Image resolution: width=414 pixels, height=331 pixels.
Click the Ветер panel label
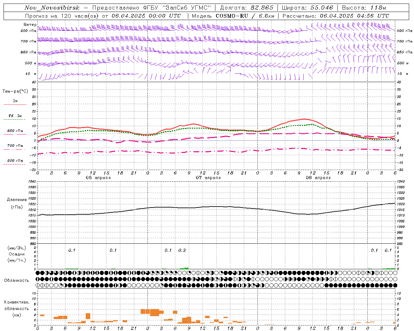click(30, 25)
